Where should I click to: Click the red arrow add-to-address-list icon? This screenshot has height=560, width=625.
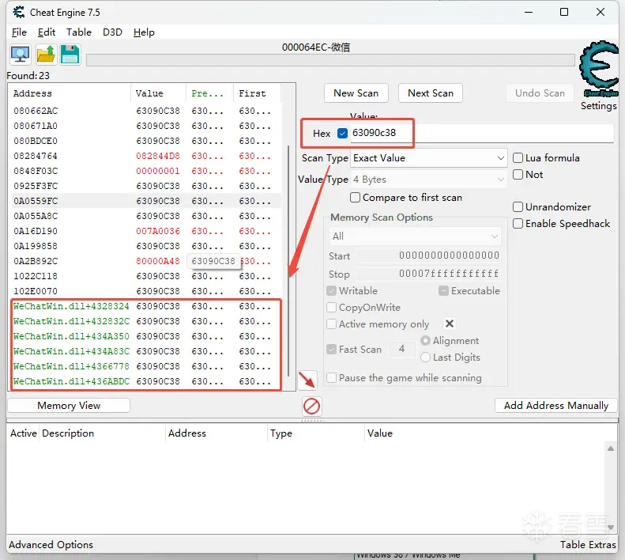click(307, 380)
